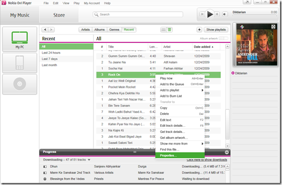The image size is (282, 185).
Task: Select the Artists view tab
Action: click(x=85, y=29)
